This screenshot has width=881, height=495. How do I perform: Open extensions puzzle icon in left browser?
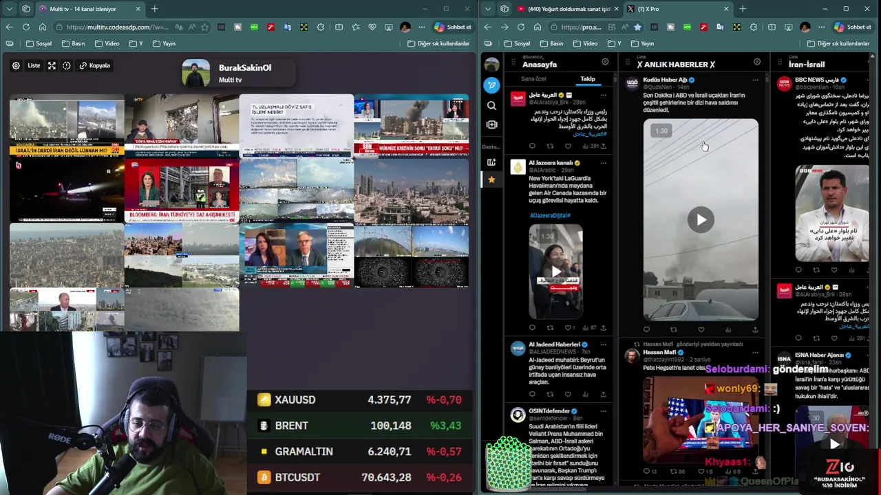321,27
